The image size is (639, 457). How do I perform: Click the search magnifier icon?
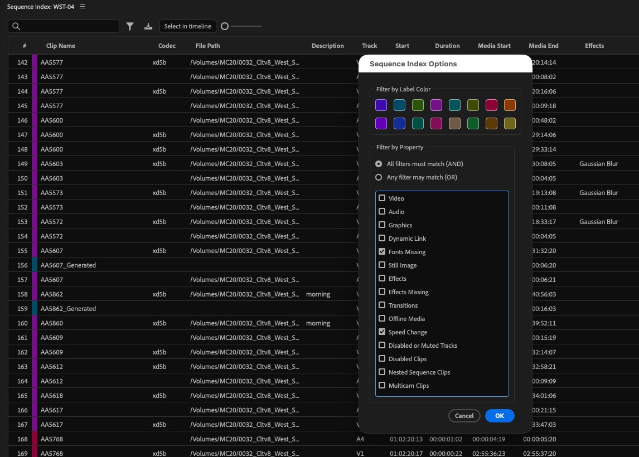pos(16,27)
